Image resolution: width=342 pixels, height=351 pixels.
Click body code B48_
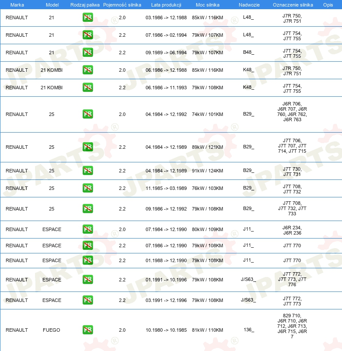click(248, 52)
